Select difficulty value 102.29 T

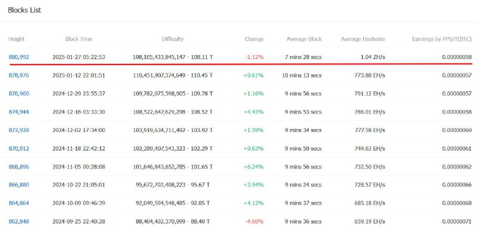point(202,148)
